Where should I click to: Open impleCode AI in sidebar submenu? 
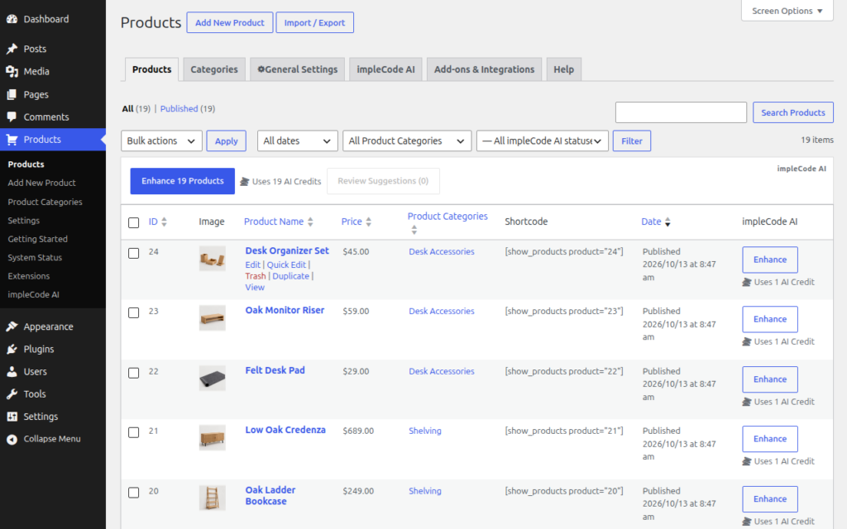33,295
